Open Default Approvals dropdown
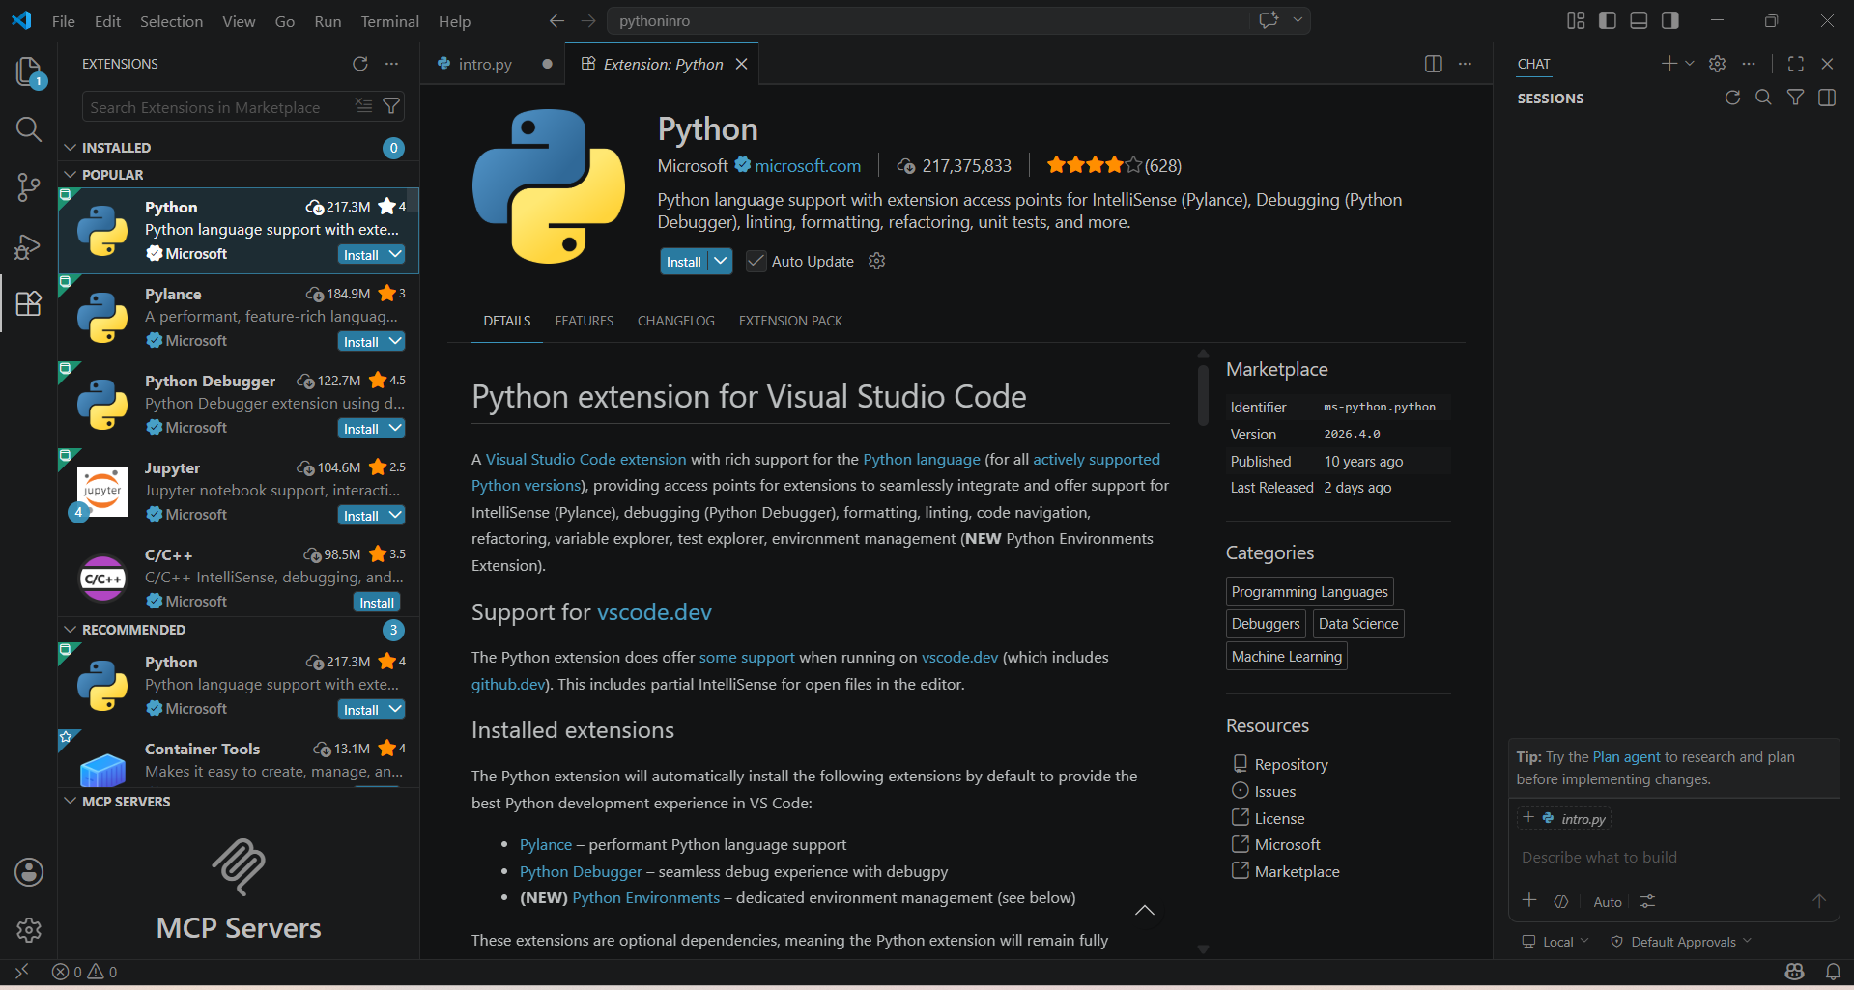 click(1681, 942)
